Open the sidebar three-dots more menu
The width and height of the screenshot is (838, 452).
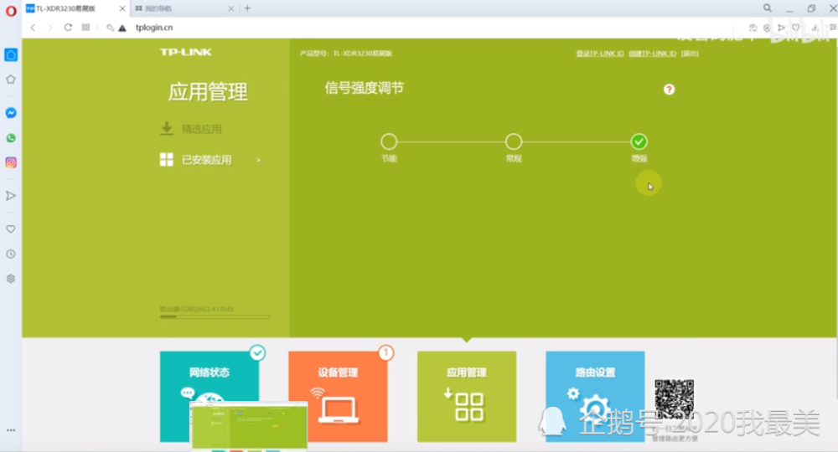pyautogui.click(x=11, y=429)
